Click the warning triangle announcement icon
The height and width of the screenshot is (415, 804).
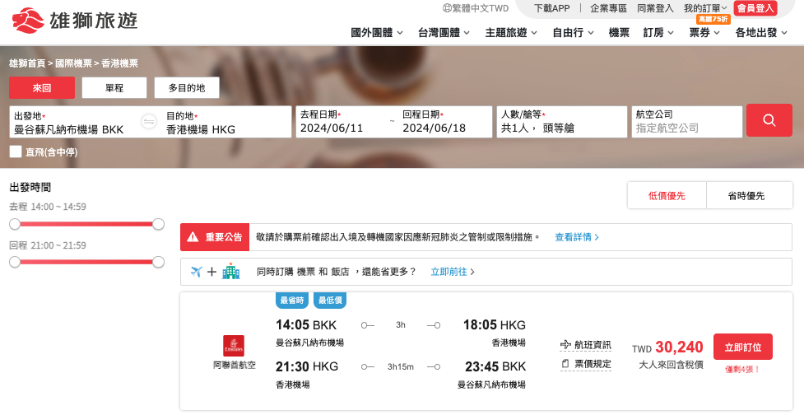click(x=193, y=237)
